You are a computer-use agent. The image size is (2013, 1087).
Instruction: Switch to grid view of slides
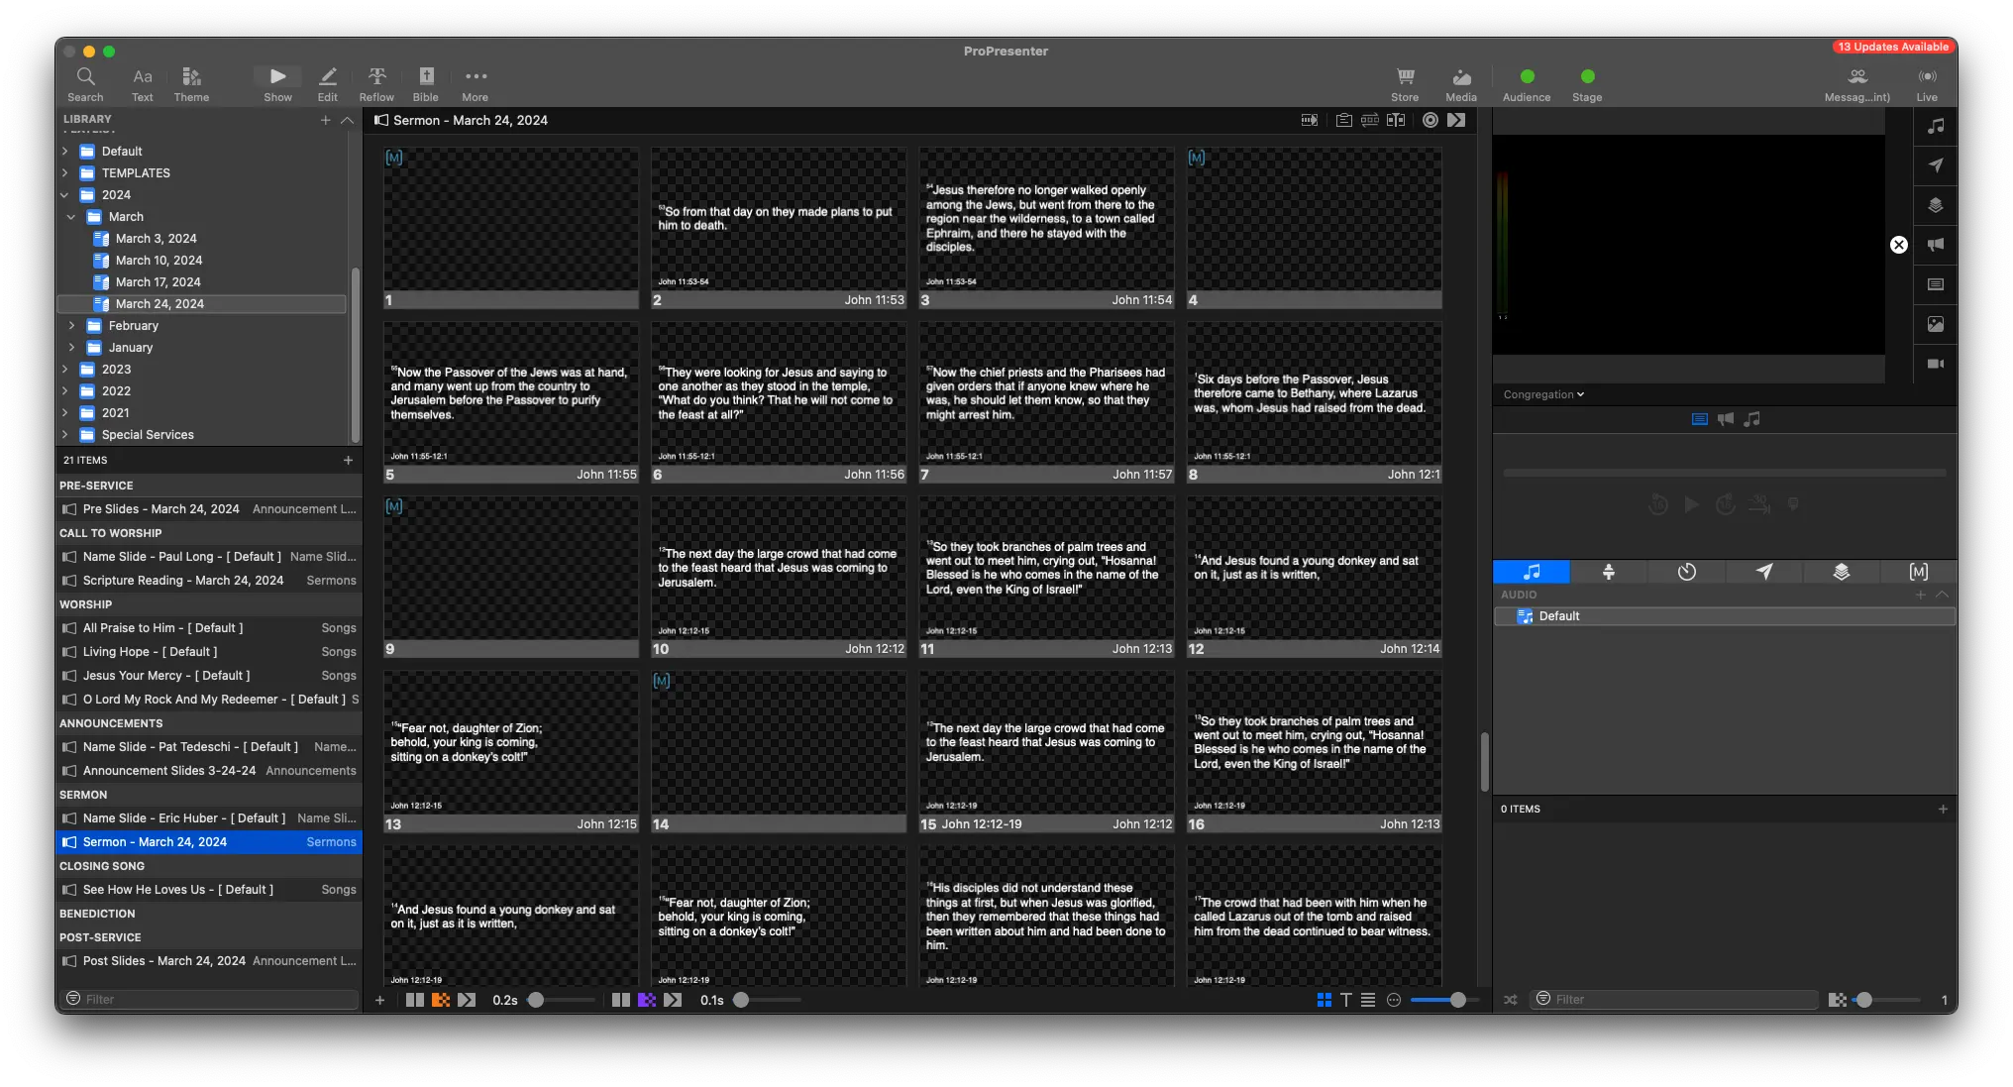(x=1324, y=1000)
